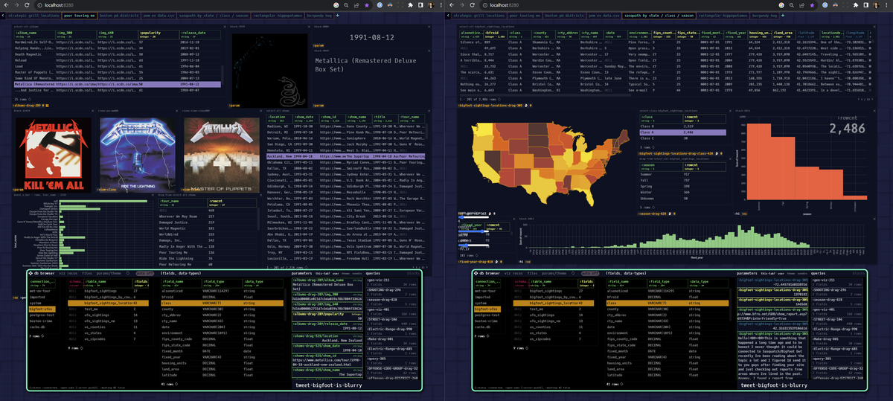
Task: Click 'blocks' heading in left queries panel
Action: 412,273
